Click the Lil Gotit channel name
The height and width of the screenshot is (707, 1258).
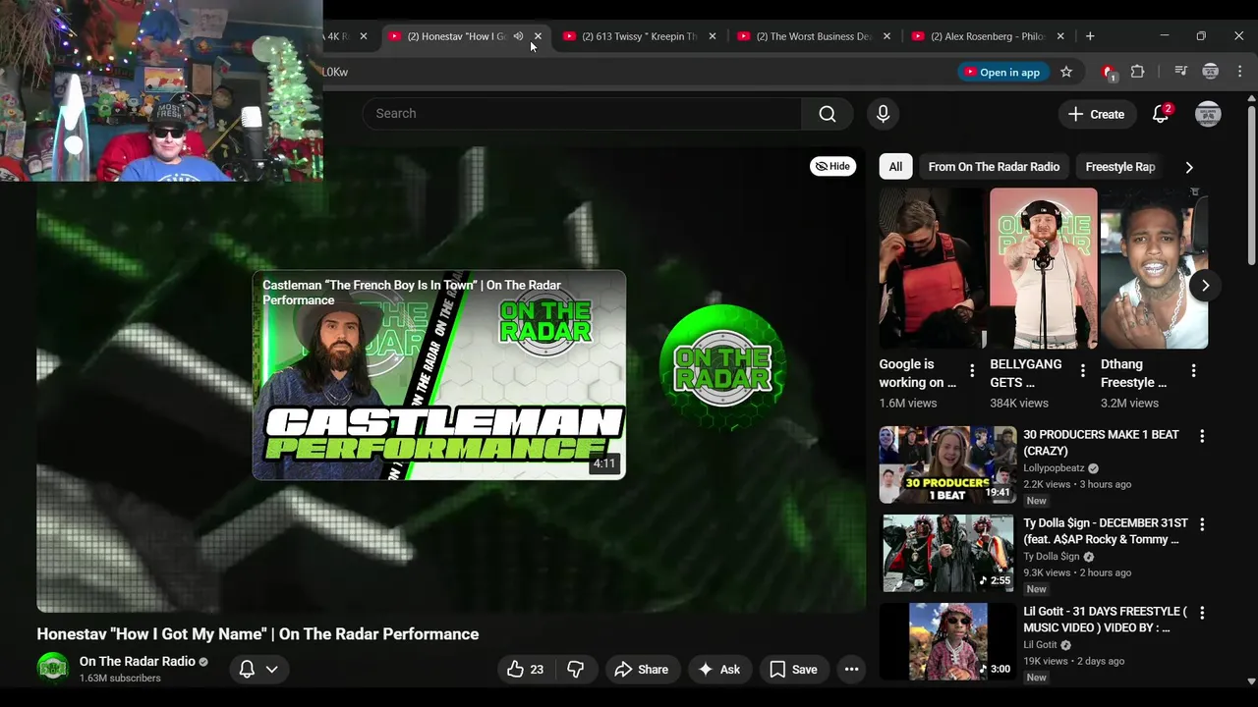[x=1040, y=645]
